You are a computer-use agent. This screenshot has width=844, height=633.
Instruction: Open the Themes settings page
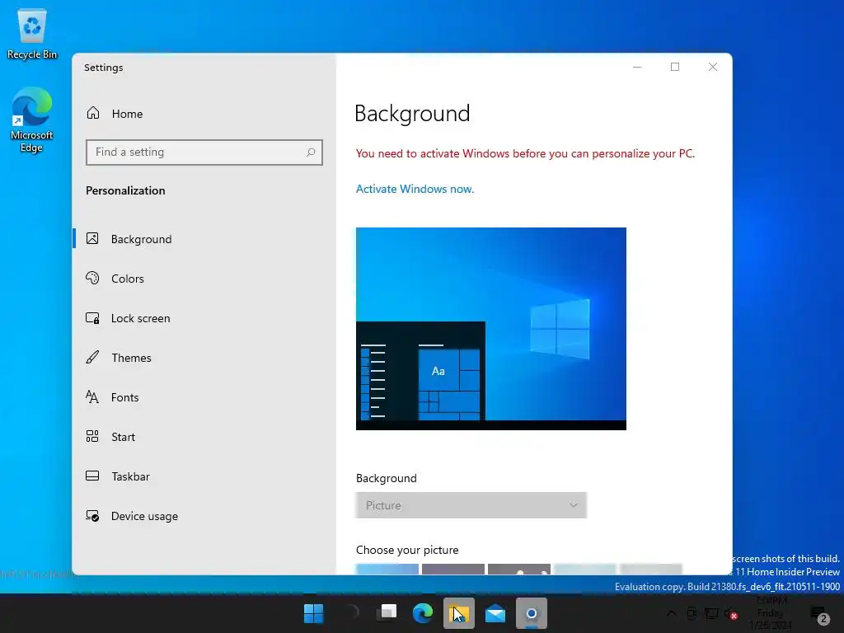tap(204, 358)
